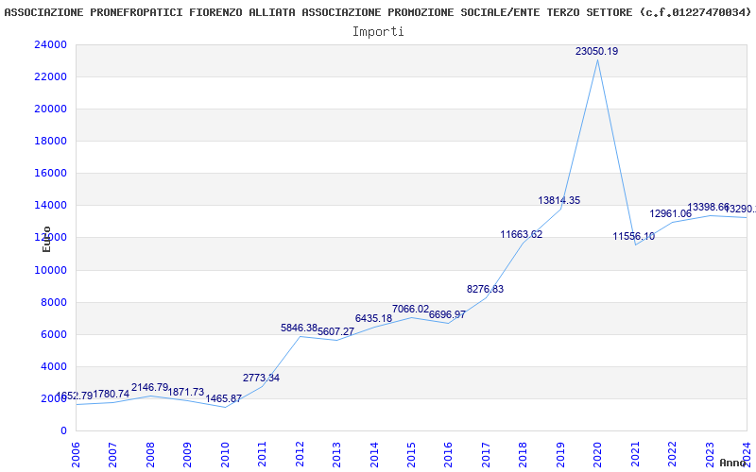Screen dimensions: 756x472
Task: Select the x-axis year label 2021
Action: tap(635, 455)
